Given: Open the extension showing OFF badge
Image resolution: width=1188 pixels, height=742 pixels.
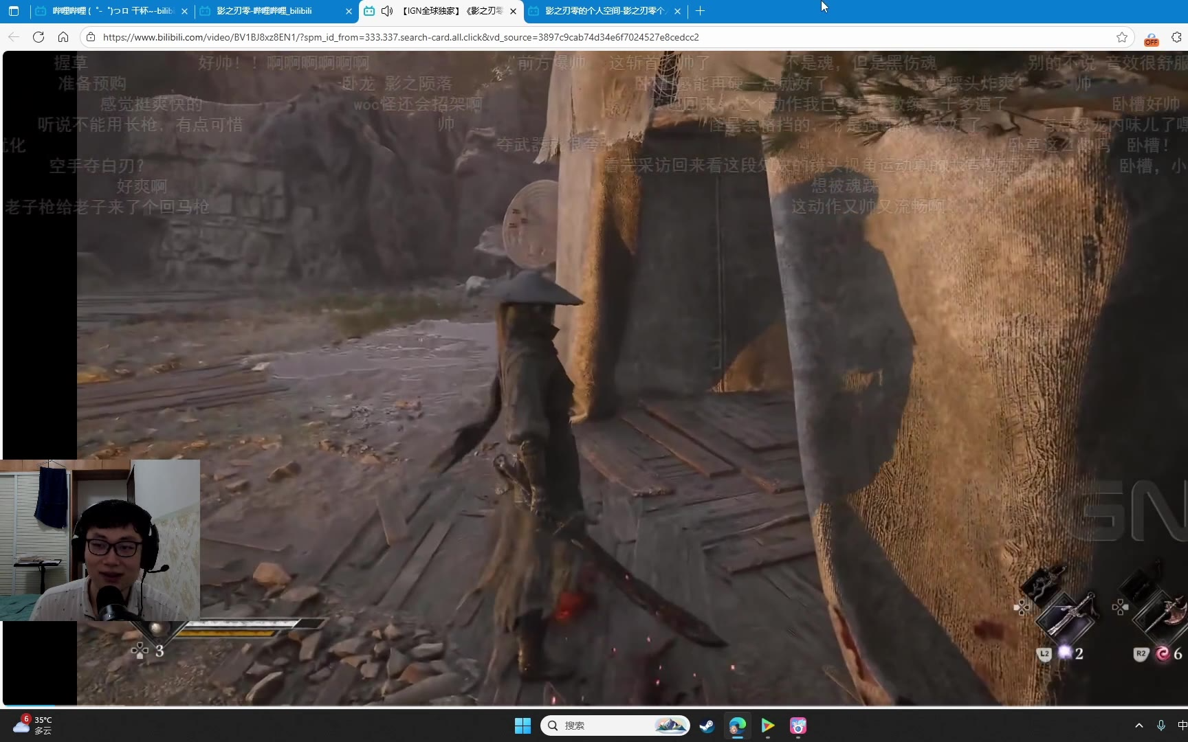Looking at the screenshot, I should coord(1152,38).
